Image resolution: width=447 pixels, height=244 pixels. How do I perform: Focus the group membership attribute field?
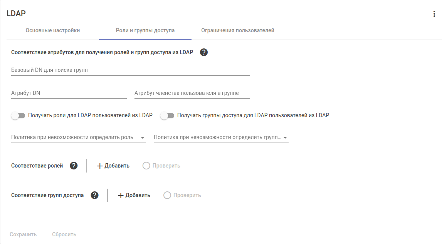pyautogui.click(x=192, y=93)
